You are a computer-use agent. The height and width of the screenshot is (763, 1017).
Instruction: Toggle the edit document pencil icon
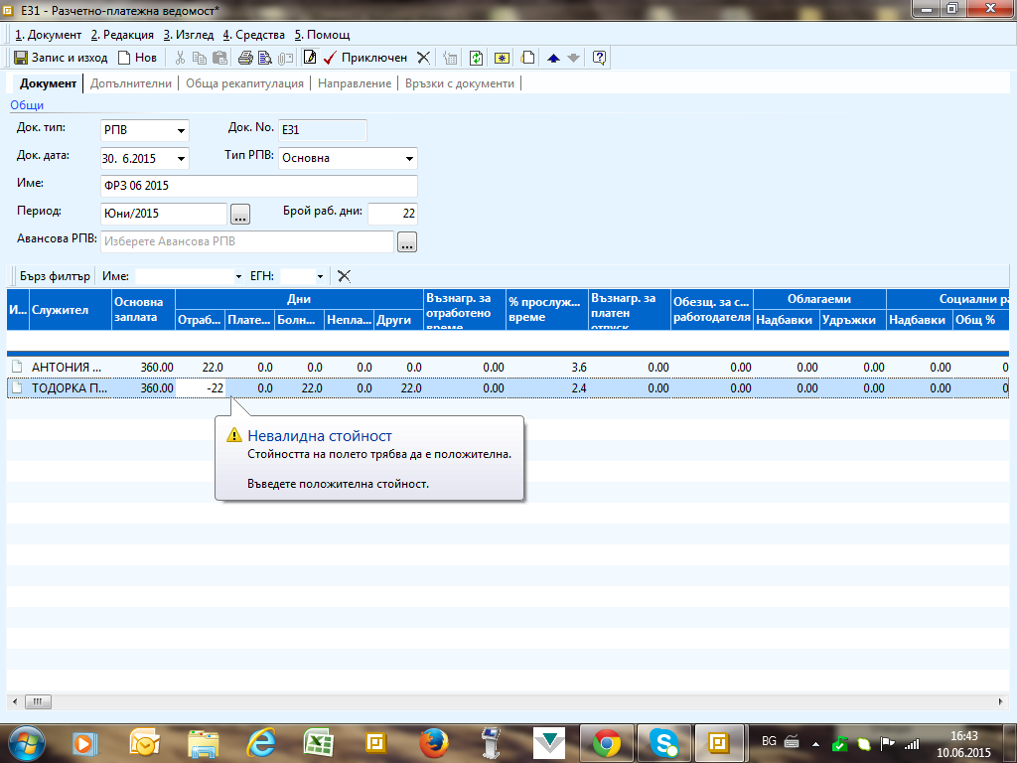(x=310, y=58)
